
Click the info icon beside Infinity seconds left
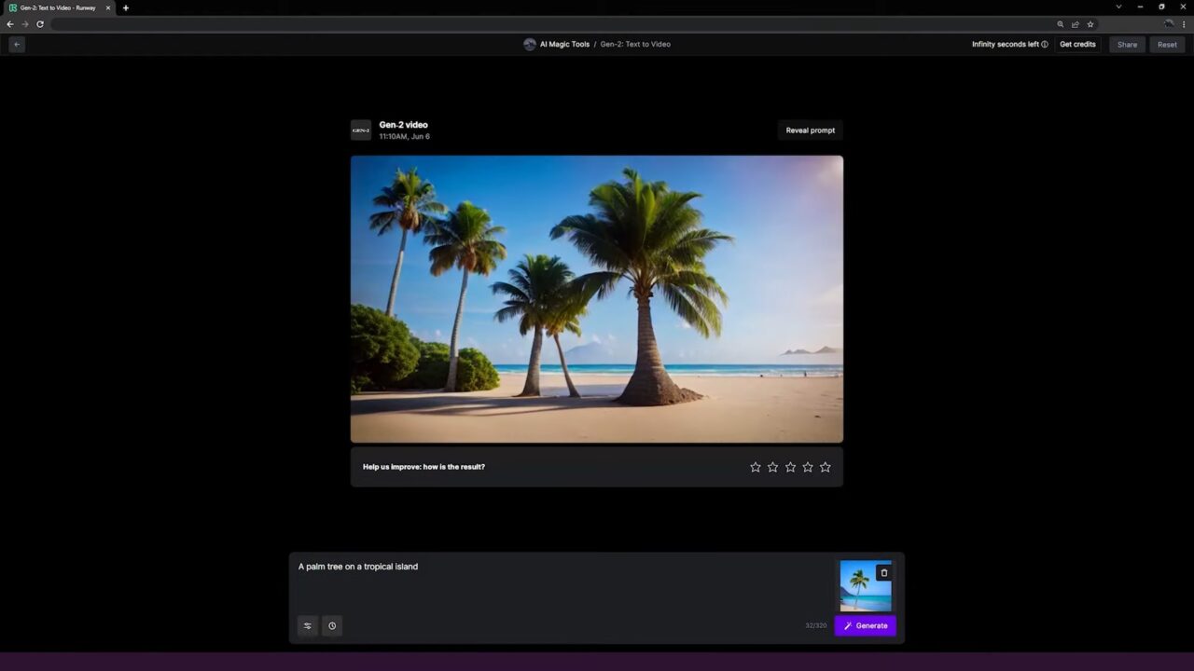coord(1044,44)
